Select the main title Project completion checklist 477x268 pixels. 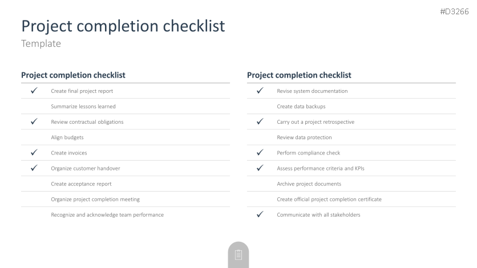123,26
